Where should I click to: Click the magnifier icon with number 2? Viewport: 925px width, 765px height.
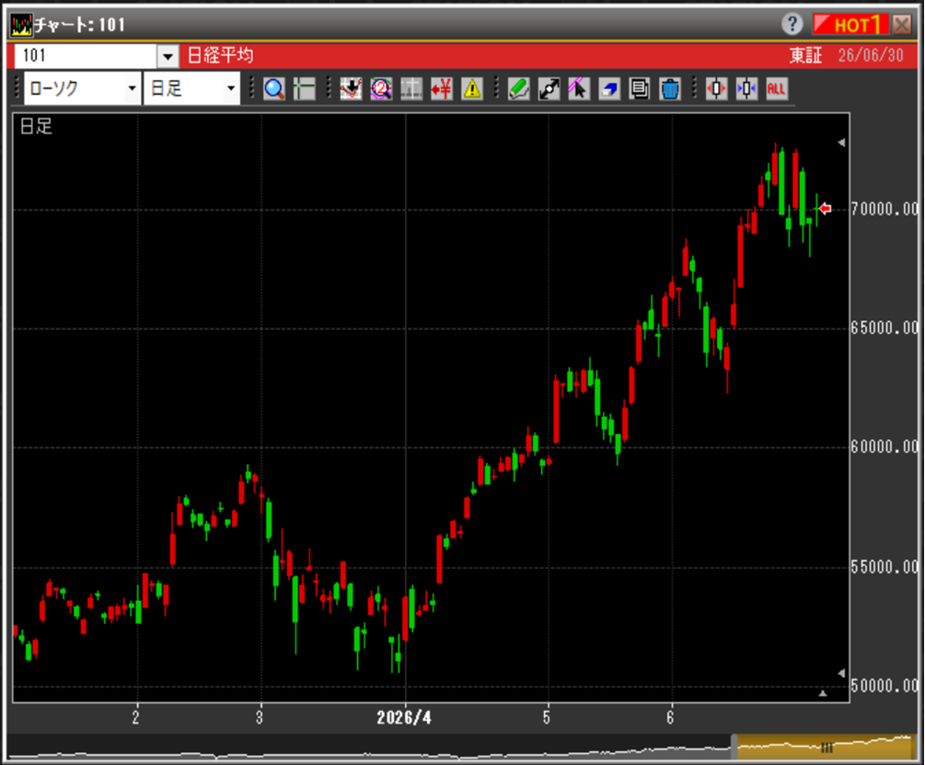[x=381, y=89]
